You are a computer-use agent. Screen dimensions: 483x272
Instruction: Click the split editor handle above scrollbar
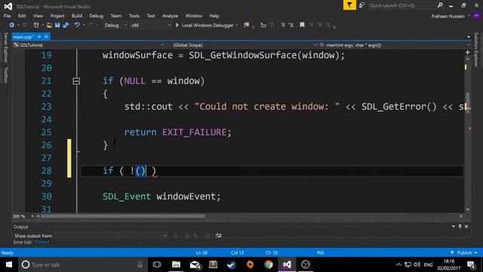(x=468, y=52)
